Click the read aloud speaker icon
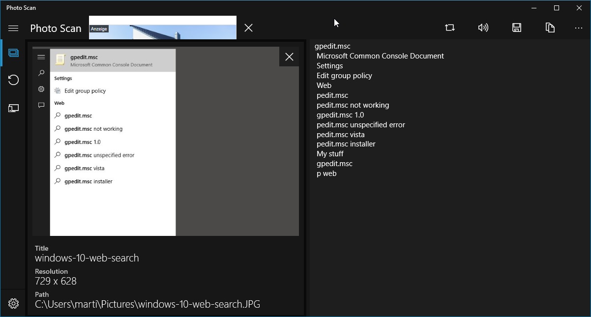591x317 pixels. click(483, 28)
